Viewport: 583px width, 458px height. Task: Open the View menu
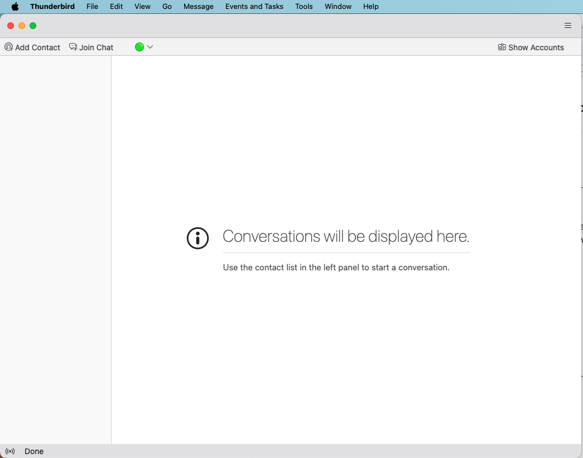[142, 6]
